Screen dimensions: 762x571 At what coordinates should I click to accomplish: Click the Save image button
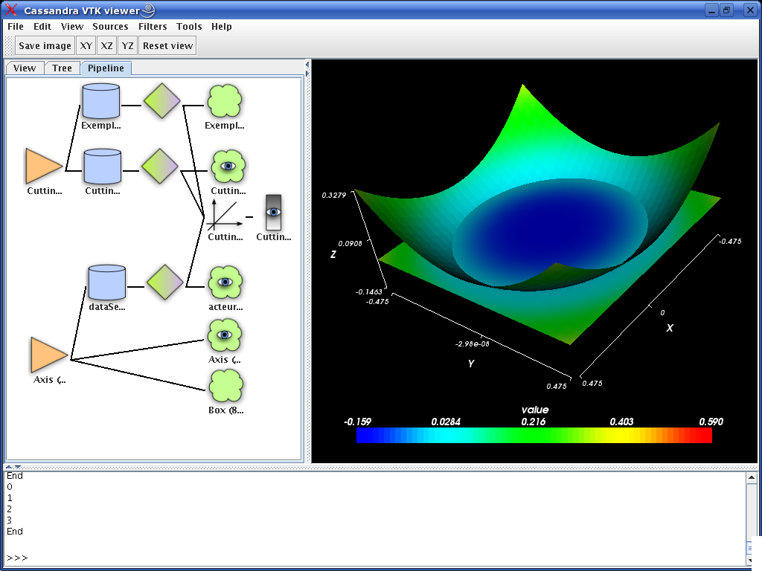click(x=45, y=45)
